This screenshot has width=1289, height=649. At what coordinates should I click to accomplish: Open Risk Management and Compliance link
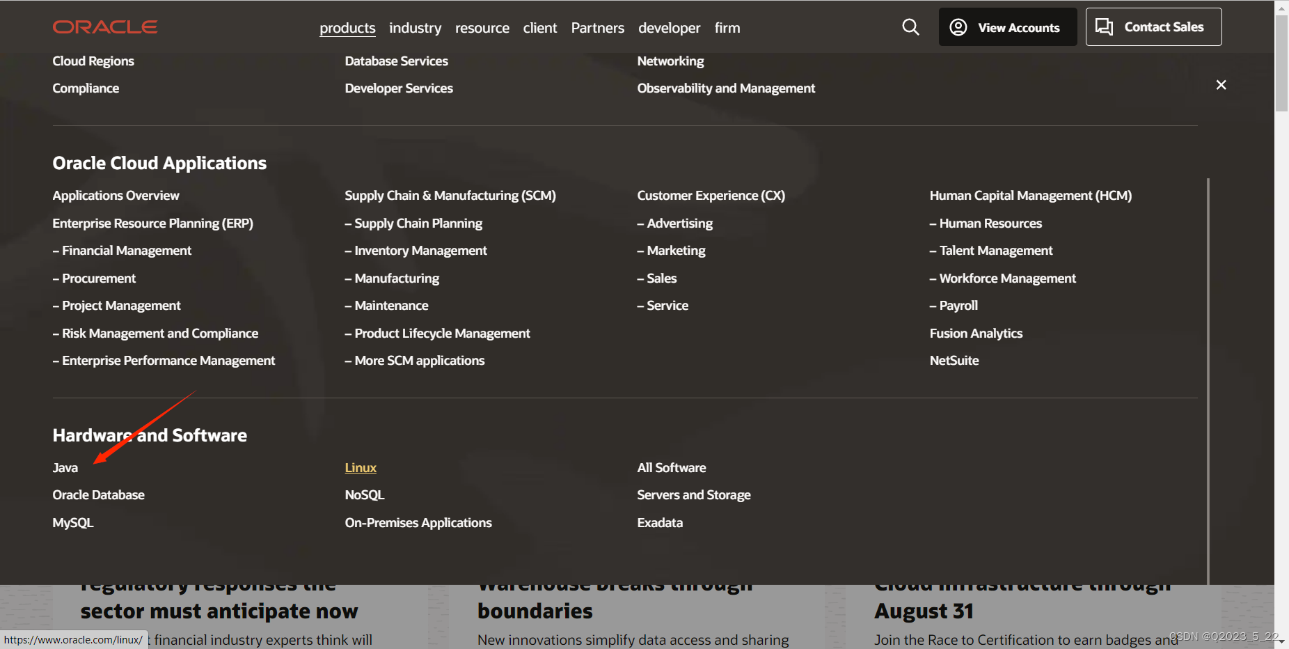(x=155, y=334)
